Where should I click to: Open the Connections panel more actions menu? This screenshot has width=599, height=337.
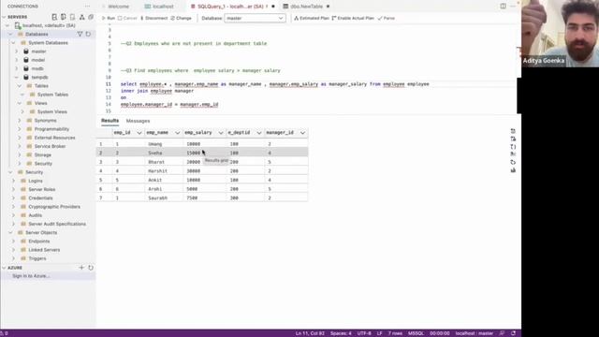(x=87, y=7)
